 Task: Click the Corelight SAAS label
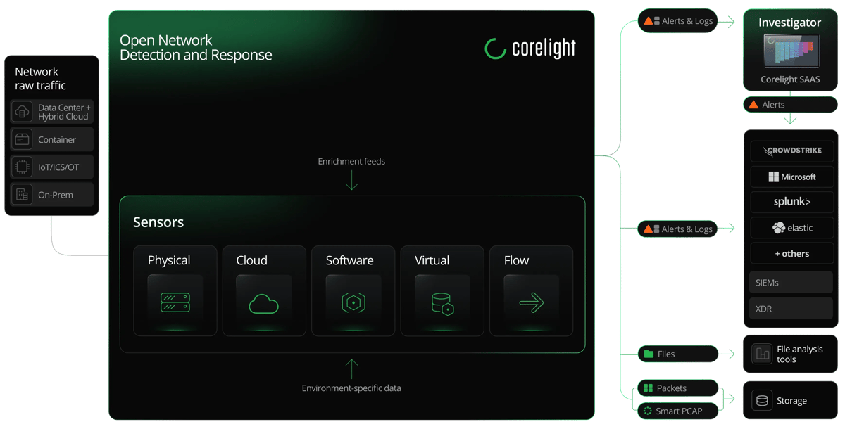790,79
